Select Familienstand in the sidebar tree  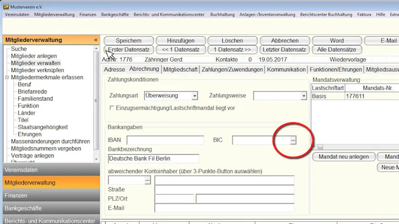35,98
